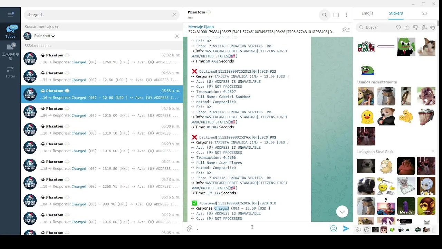442x249 pixels.
Task: Send the message with the arrow icon
Action: click(346, 228)
